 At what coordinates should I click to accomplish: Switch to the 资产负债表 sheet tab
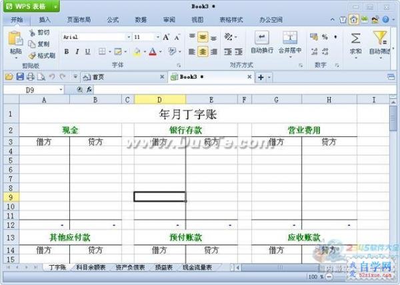tap(130, 268)
